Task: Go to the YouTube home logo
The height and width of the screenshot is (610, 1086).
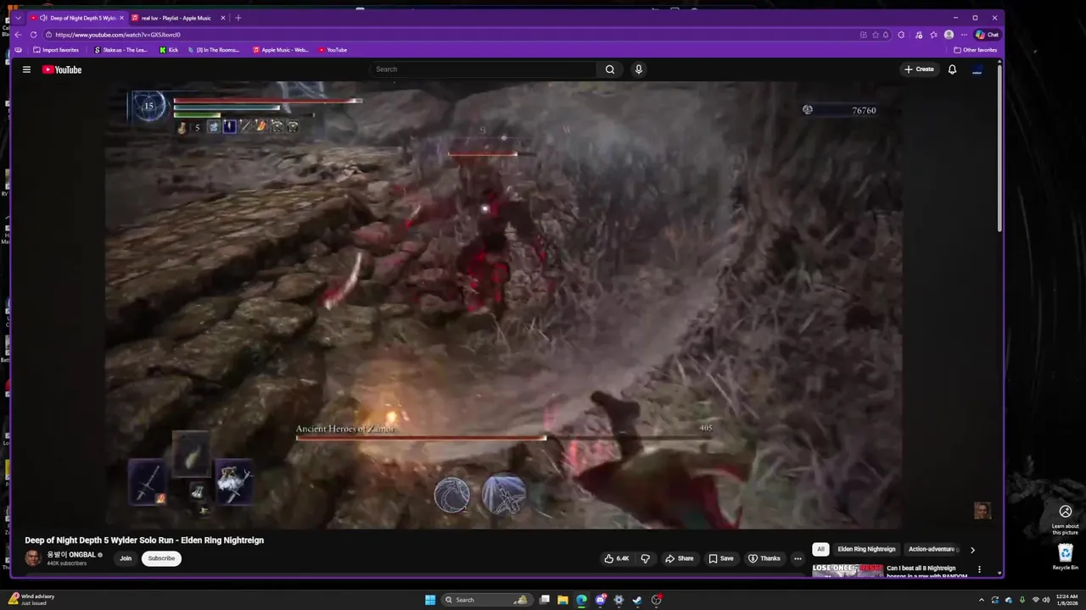Action: [62, 69]
